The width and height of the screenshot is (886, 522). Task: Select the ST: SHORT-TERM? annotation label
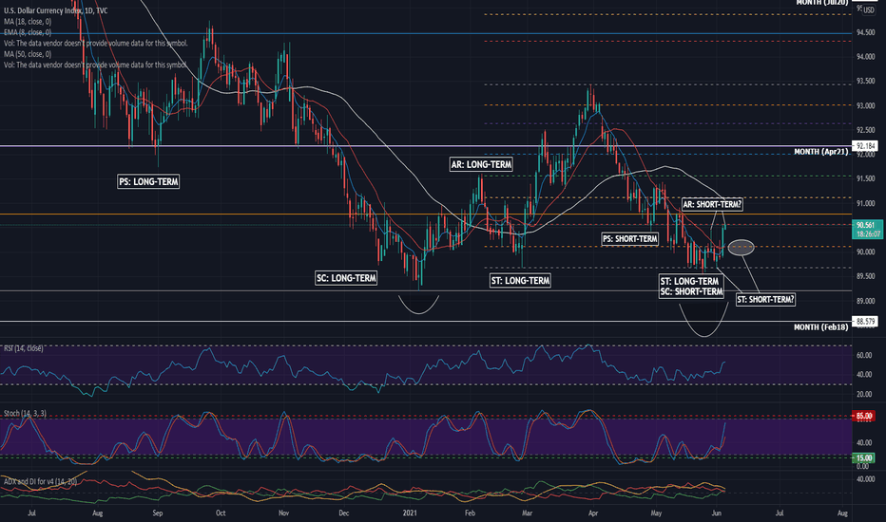pos(765,299)
